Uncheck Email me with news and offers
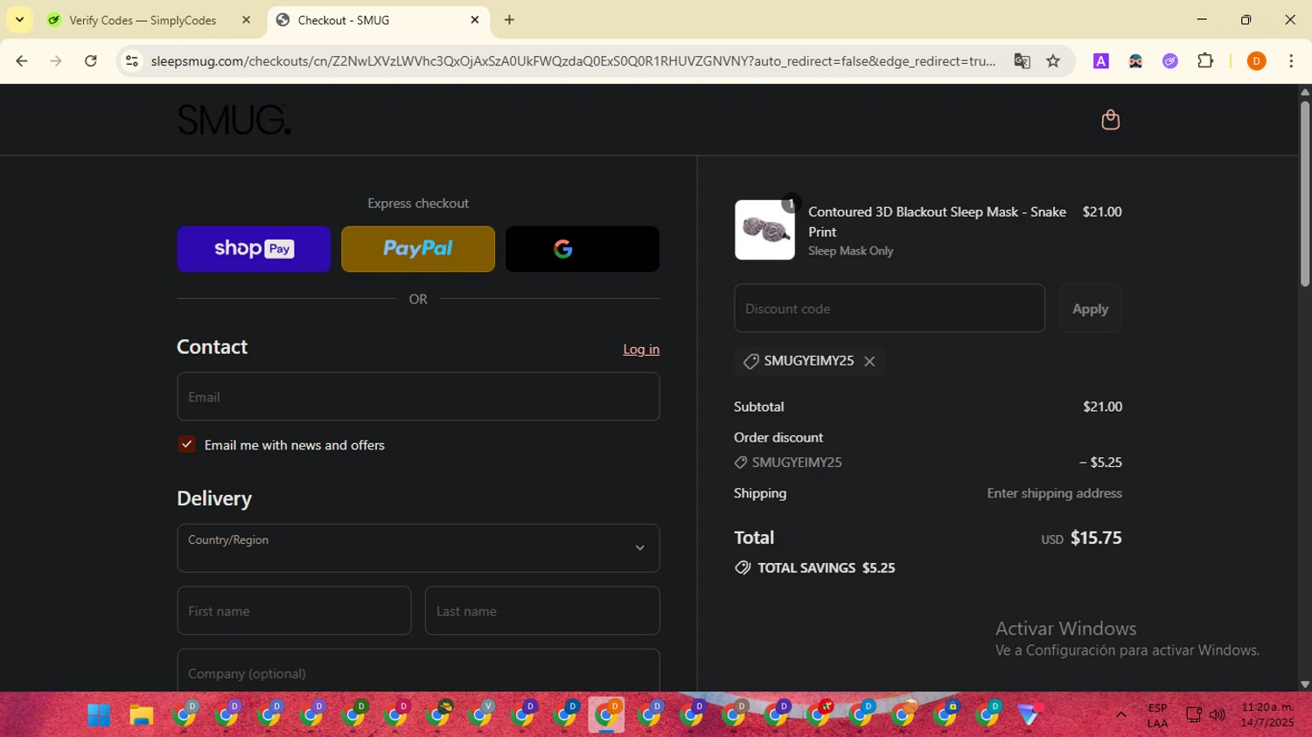The height and width of the screenshot is (737, 1312). point(187,444)
